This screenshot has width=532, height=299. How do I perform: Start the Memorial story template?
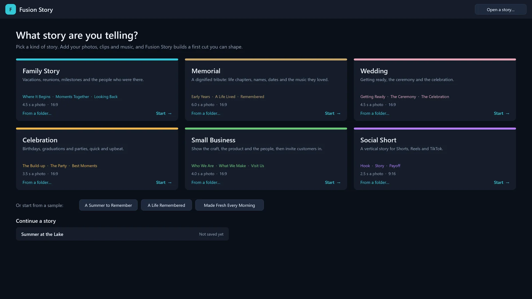click(x=332, y=114)
